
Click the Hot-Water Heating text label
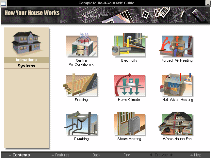(x=178, y=100)
